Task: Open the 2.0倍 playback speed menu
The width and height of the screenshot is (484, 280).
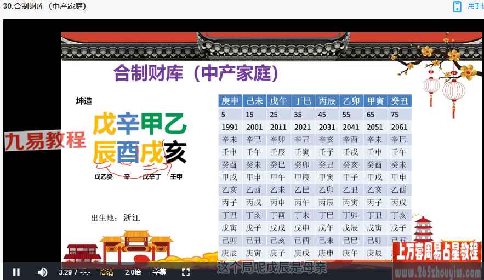Action: [133, 272]
